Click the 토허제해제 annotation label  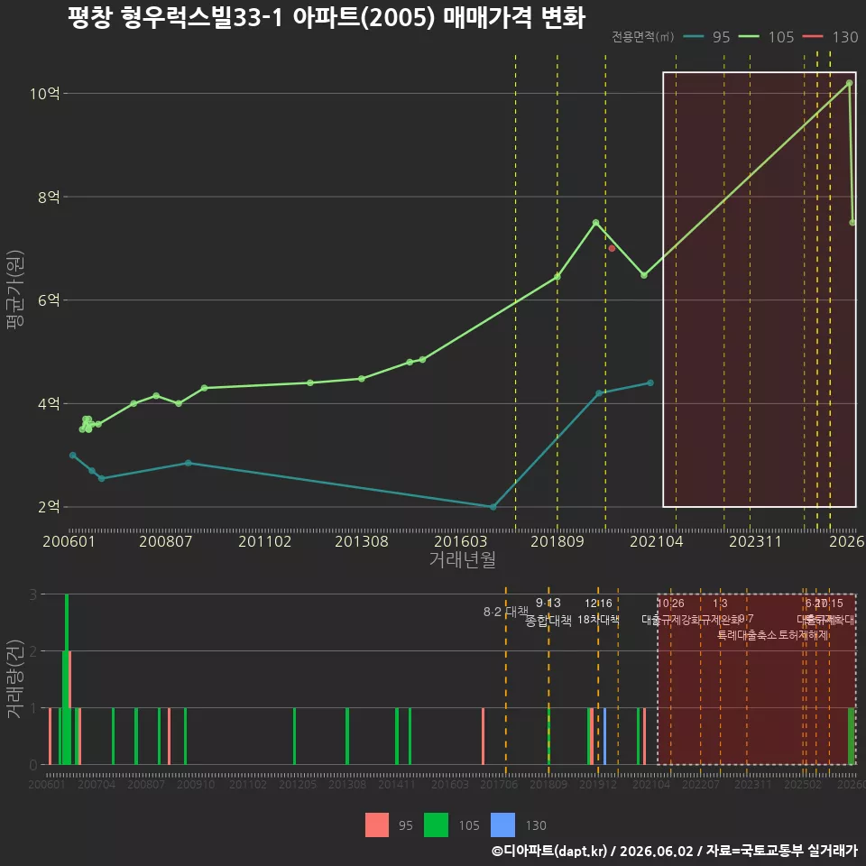[803, 635]
